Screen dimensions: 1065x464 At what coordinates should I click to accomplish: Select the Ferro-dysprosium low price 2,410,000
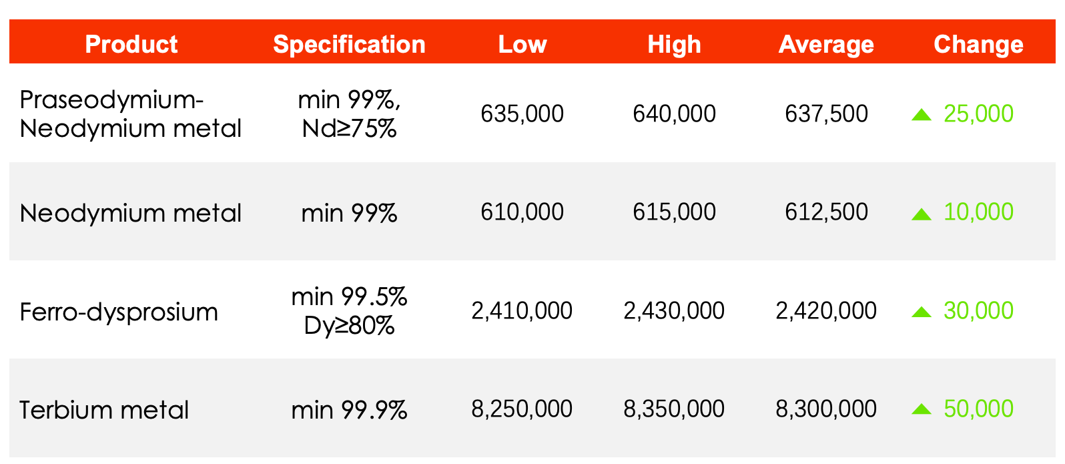click(x=522, y=310)
